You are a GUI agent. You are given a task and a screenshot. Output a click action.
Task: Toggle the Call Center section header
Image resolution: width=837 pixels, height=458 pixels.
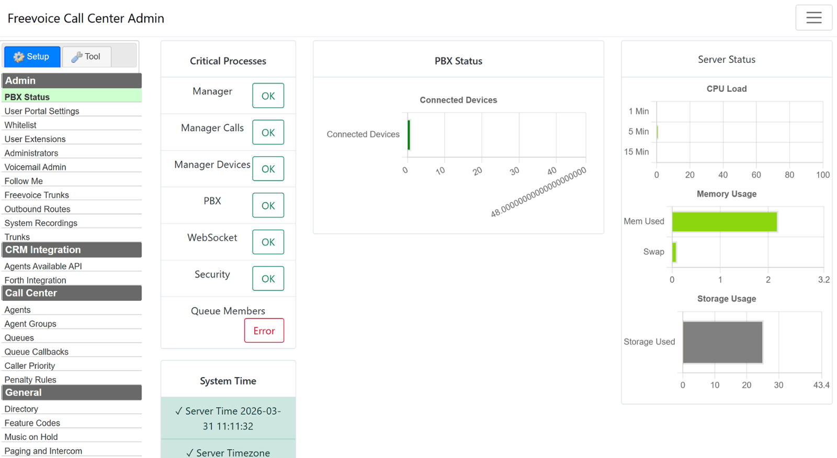pyautogui.click(x=72, y=293)
